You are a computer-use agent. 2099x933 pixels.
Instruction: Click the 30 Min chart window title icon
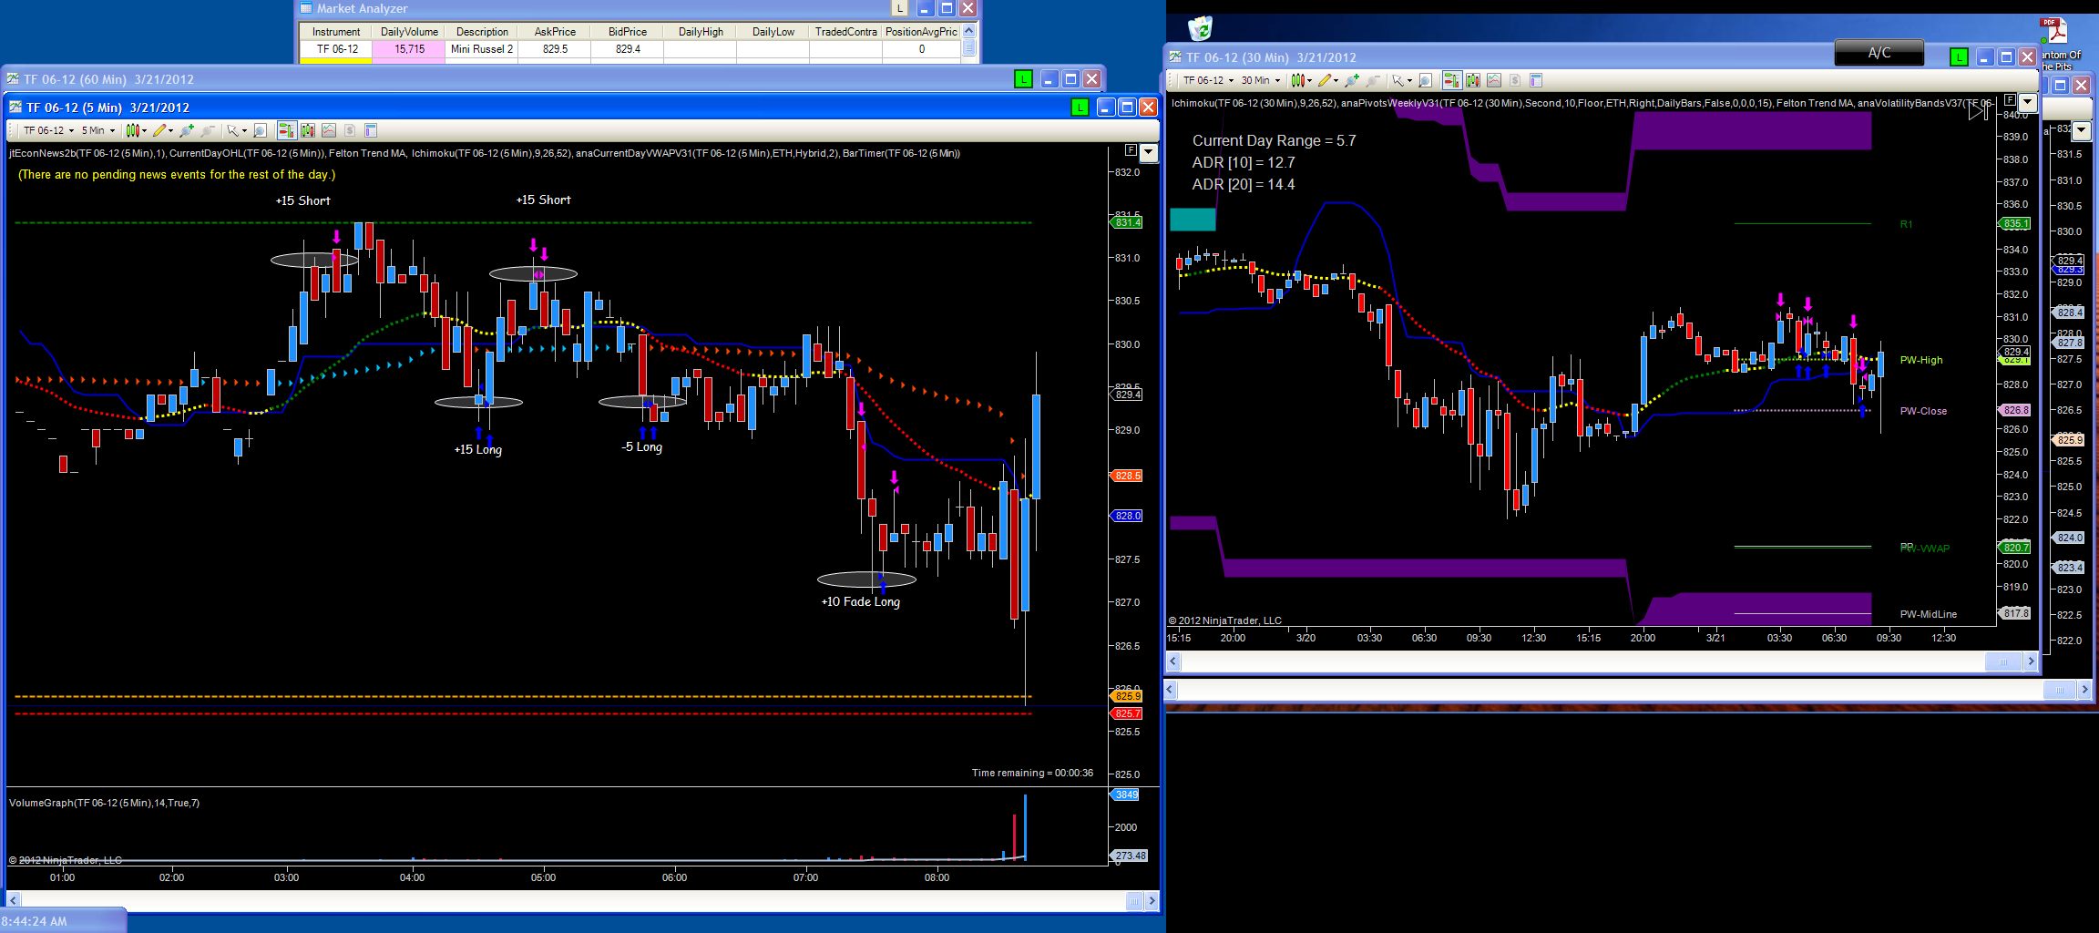click(x=1175, y=57)
